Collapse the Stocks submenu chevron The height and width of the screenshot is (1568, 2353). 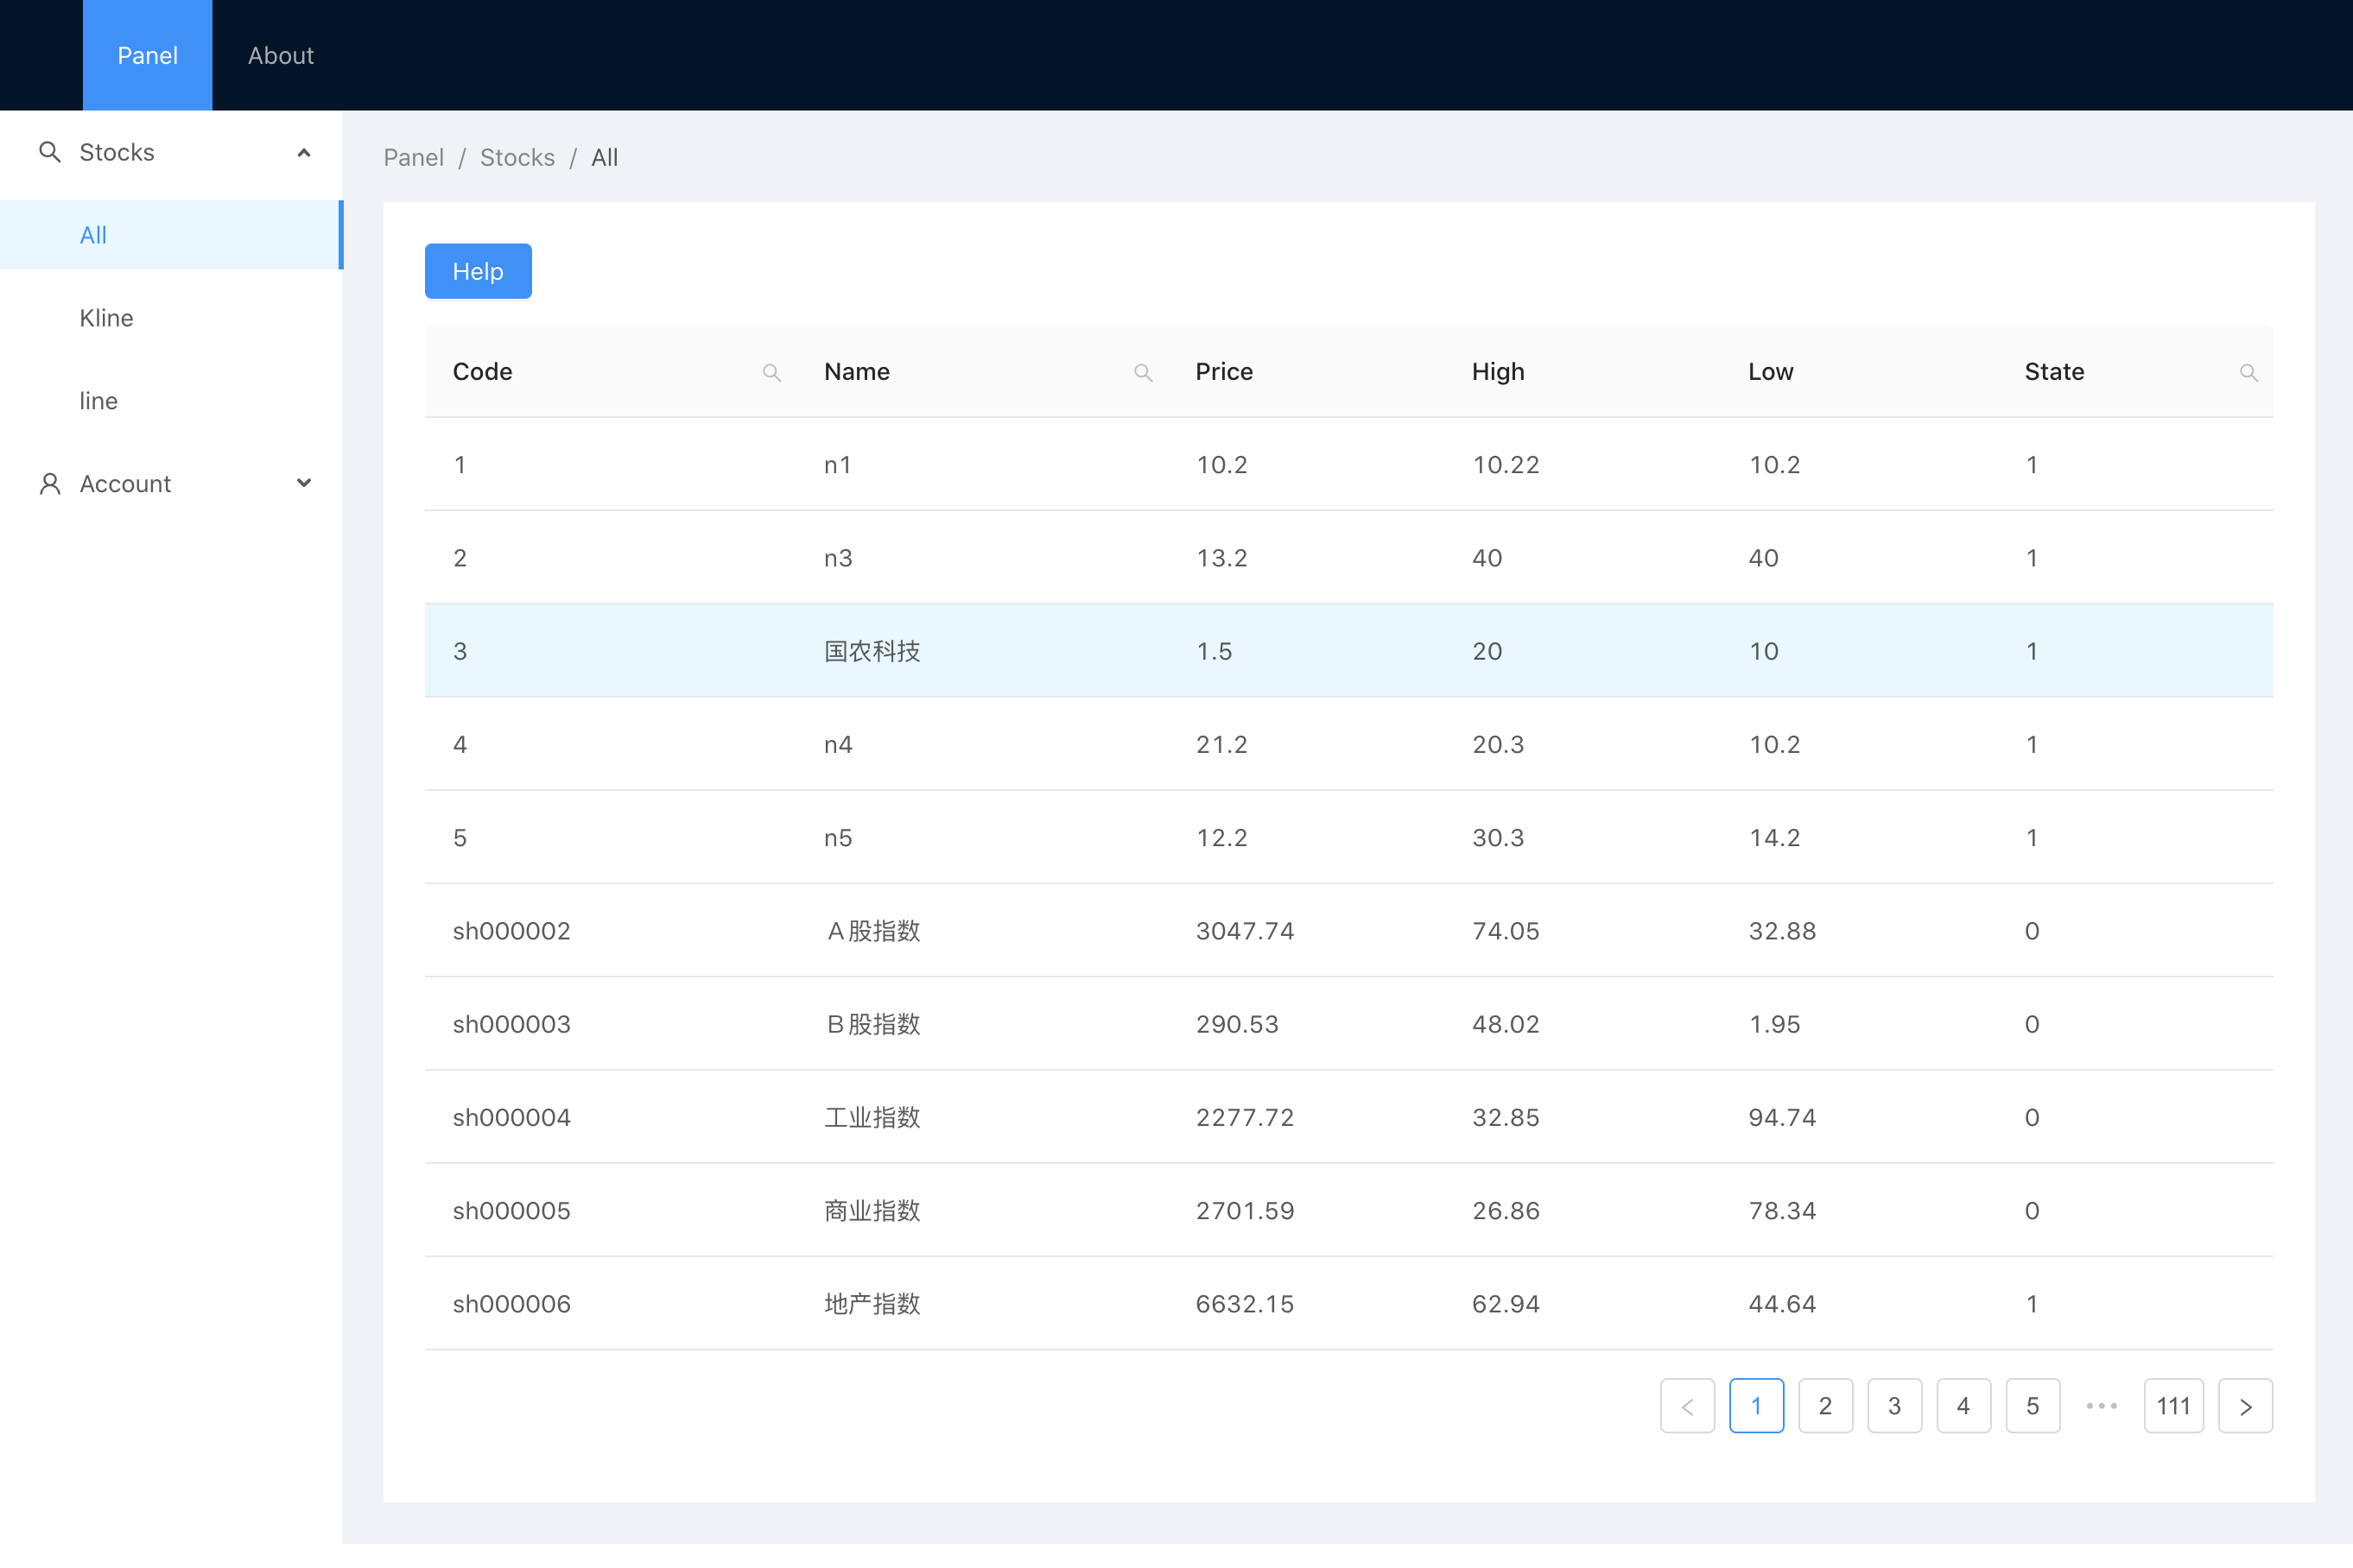click(x=304, y=153)
